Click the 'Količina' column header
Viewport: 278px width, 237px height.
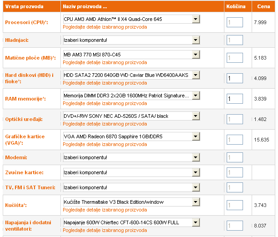tap(236, 6)
